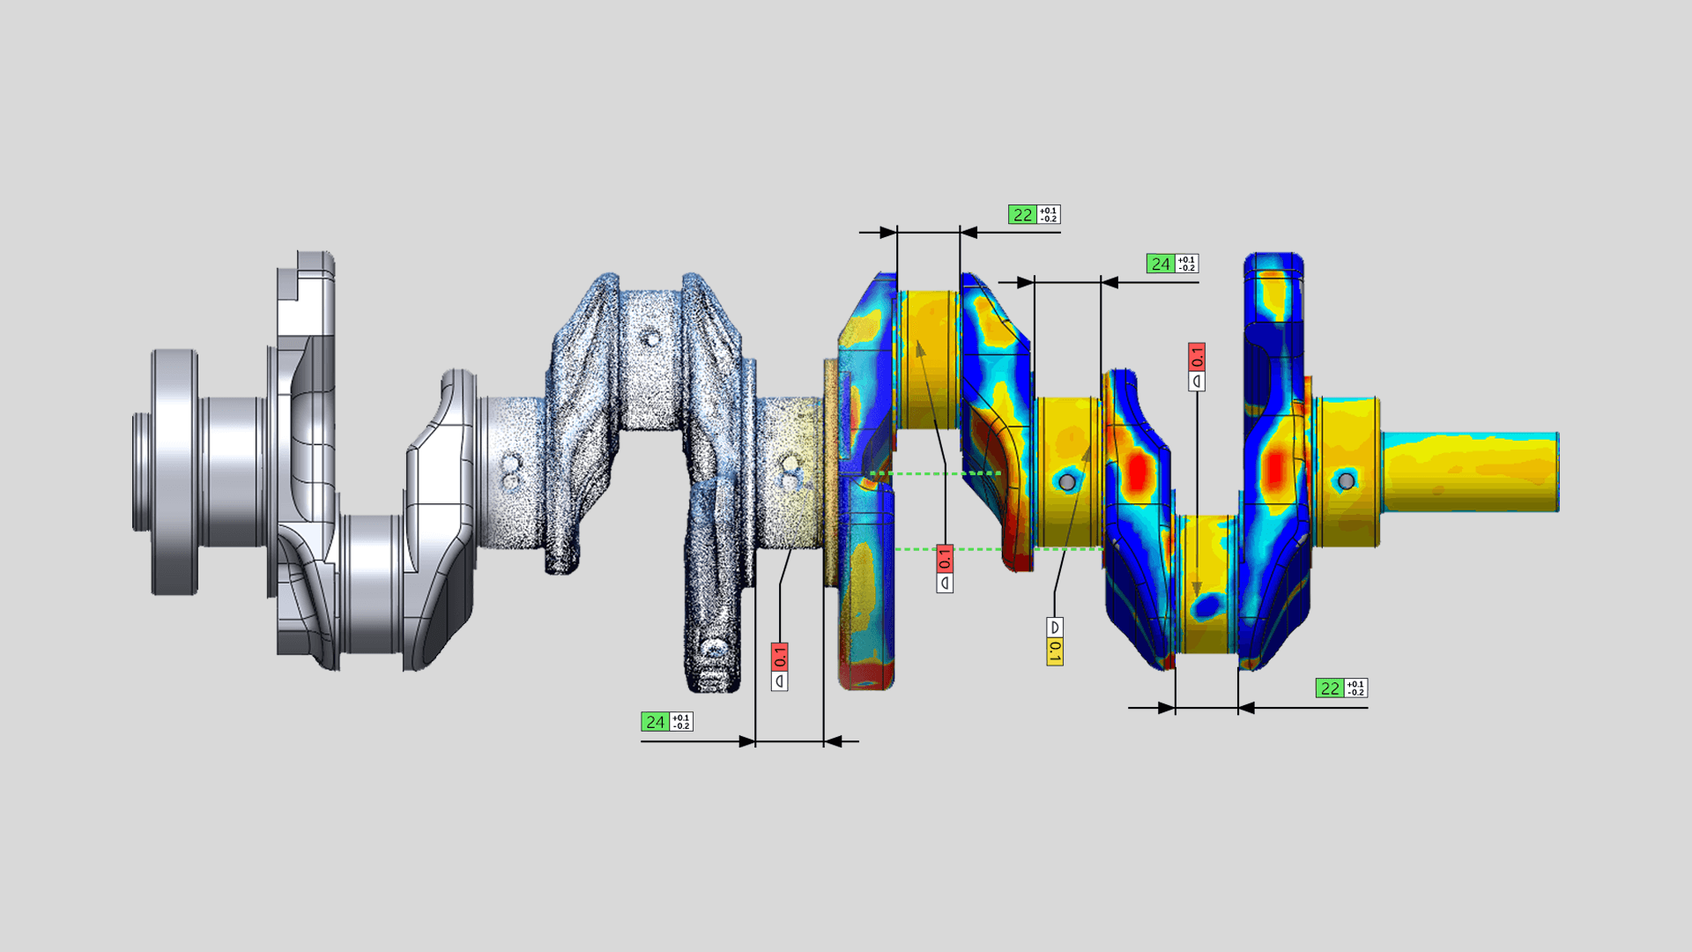Select the profile symbol beneath the top-right red 0.1 label
The width and height of the screenshot is (1692, 952).
click(1197, 382)
